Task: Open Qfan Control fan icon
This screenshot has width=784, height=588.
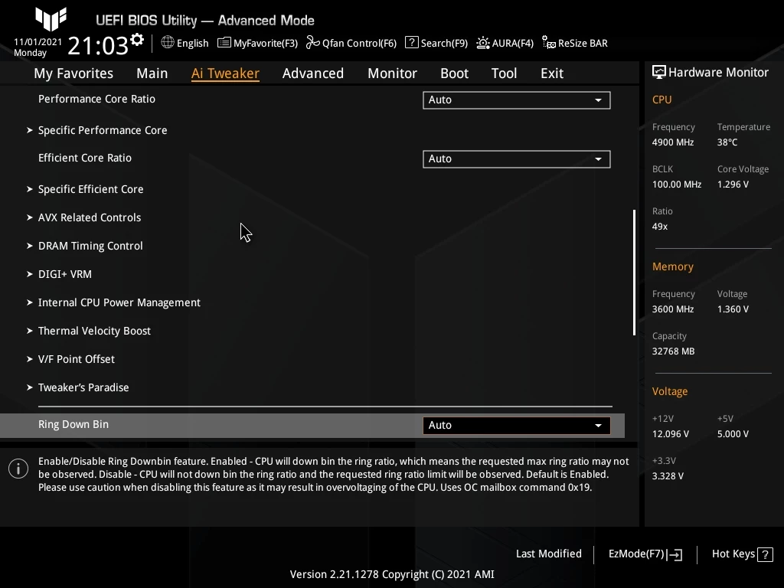Action: coord(313,43)
